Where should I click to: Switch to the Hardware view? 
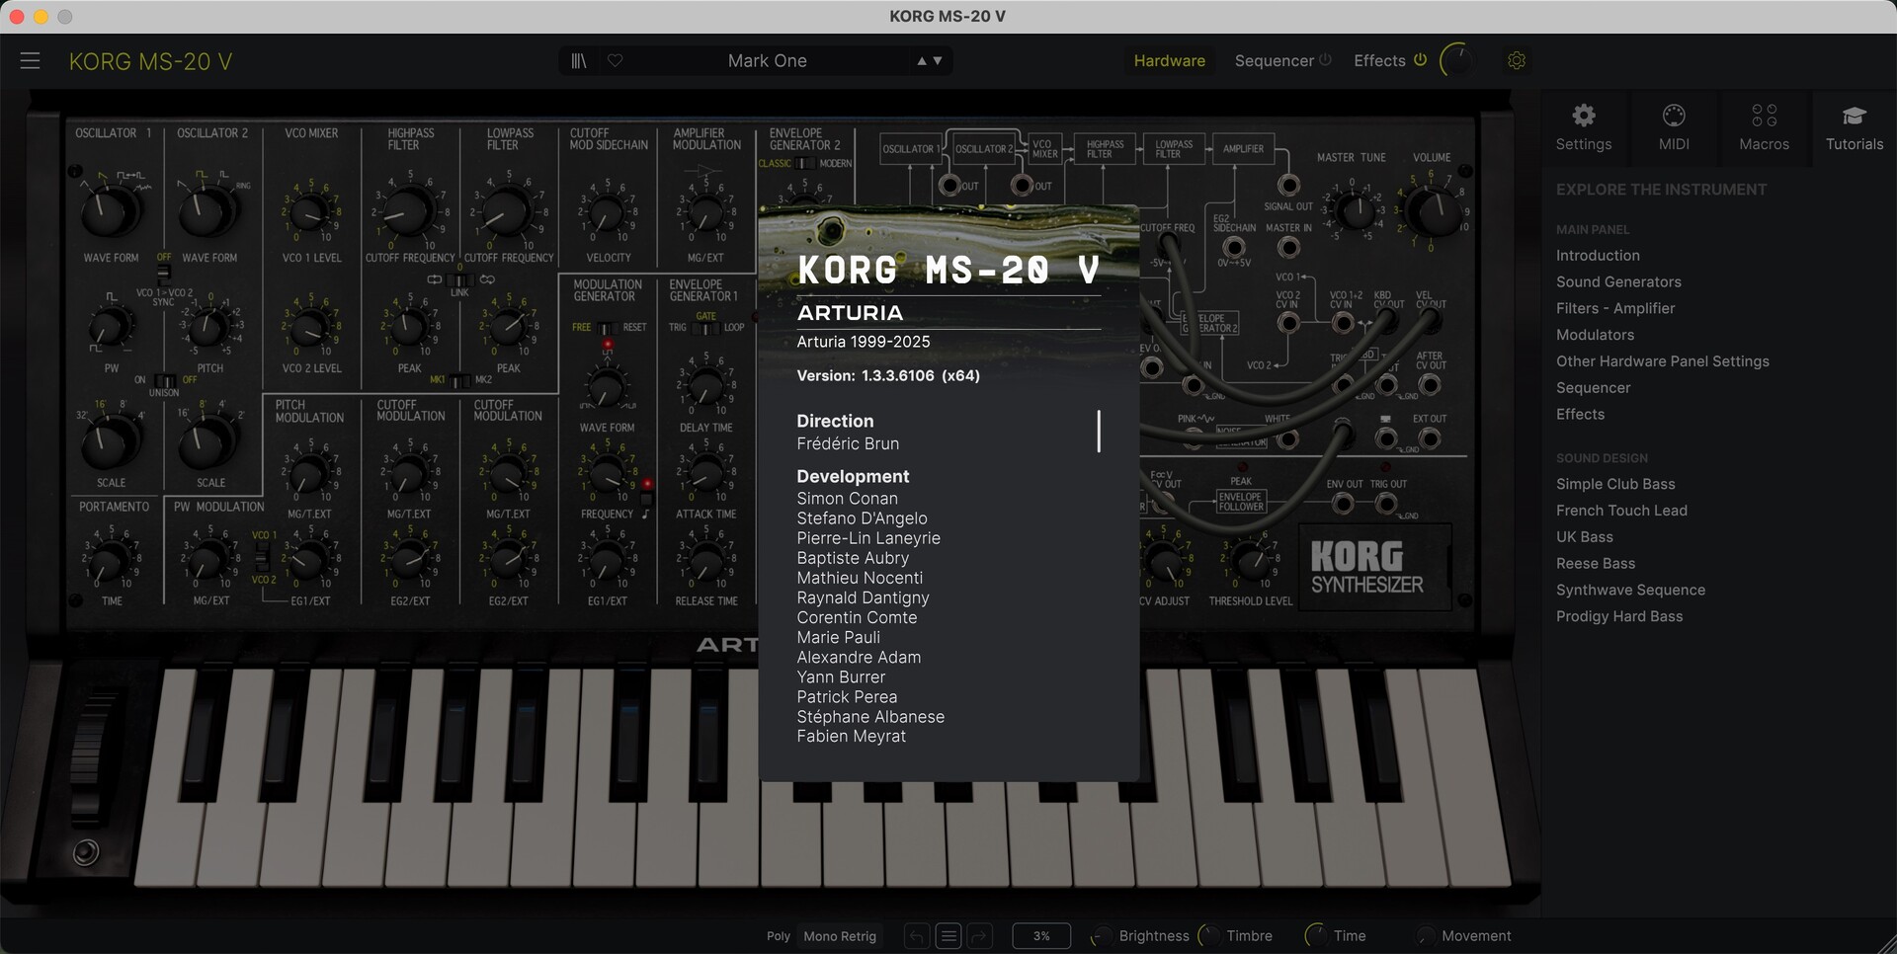click(1169, 61)
